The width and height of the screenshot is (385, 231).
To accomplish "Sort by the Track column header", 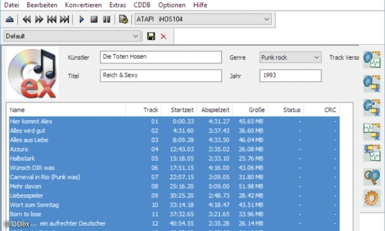I will tap(144, 110).
